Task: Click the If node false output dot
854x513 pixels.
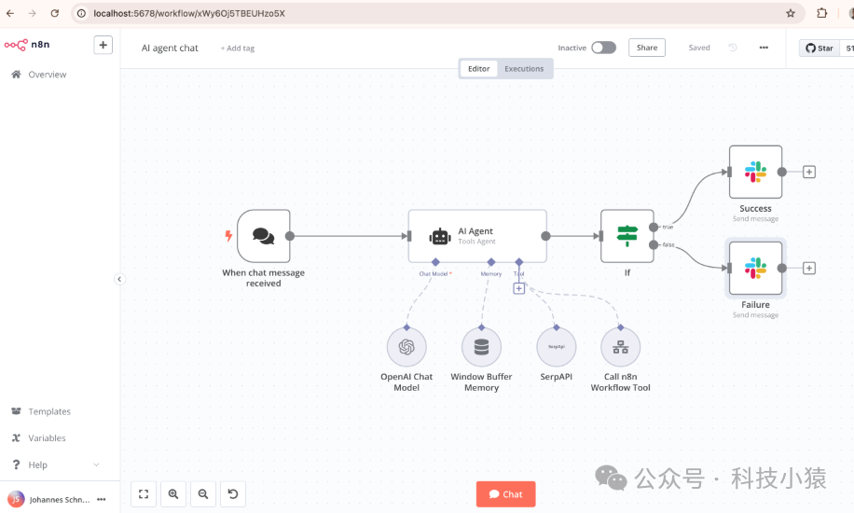Action: (654, 244)
